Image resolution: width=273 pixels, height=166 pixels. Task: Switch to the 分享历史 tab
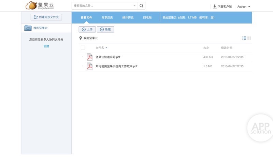107,17
